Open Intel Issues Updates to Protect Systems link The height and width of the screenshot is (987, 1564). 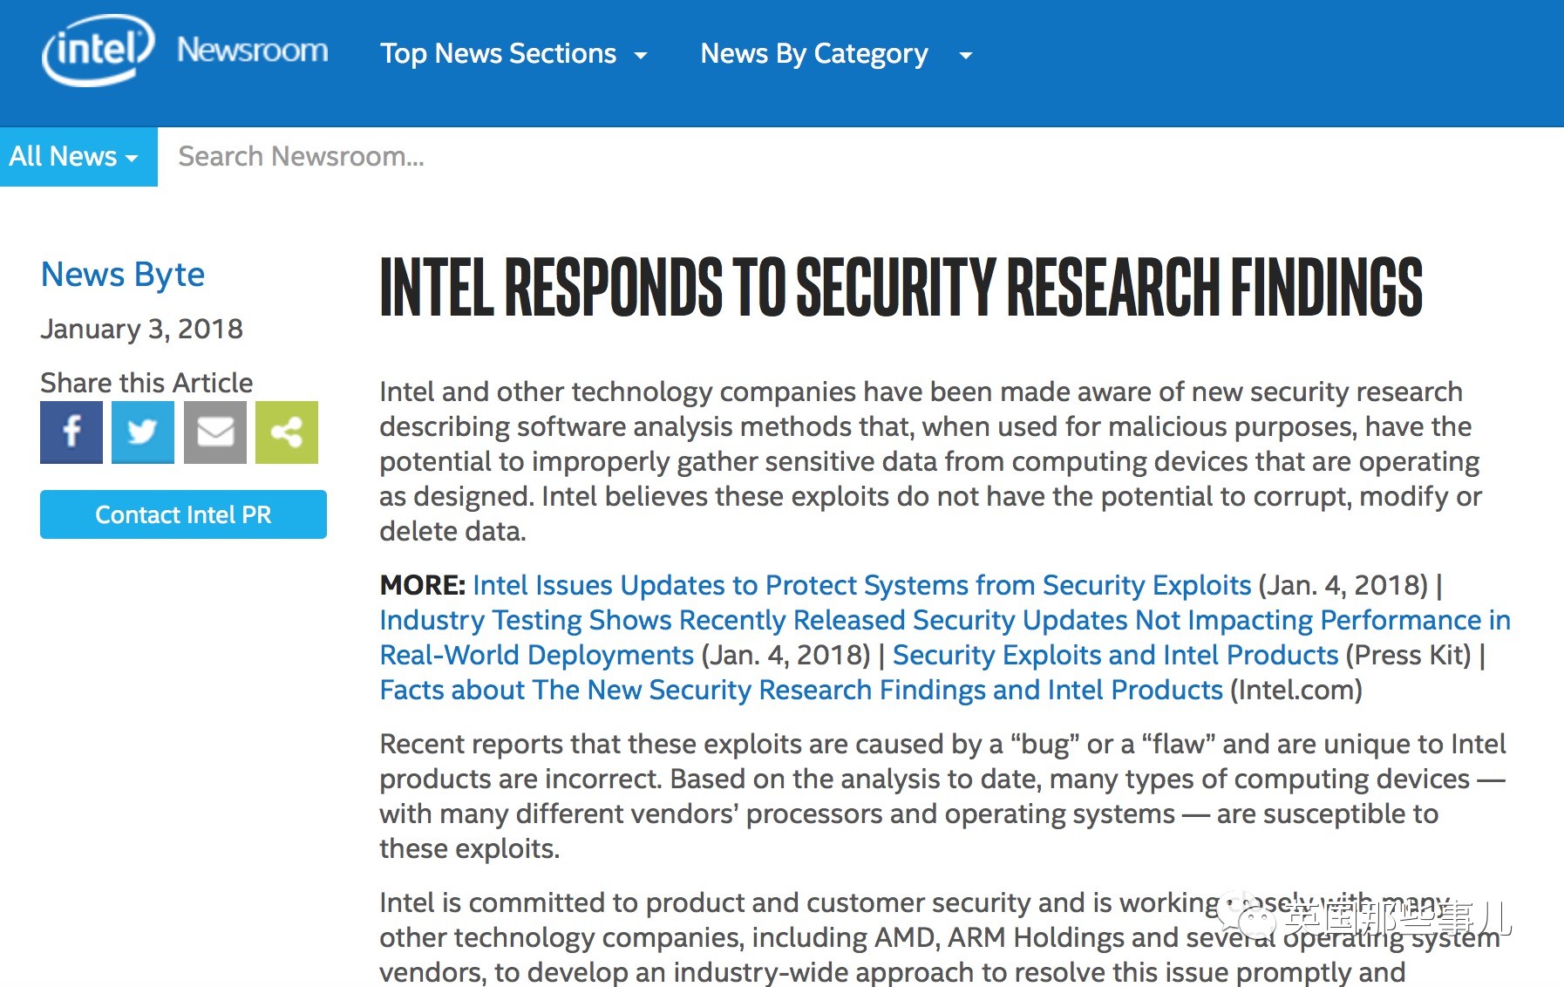pyautogui.click(x=861, y=585)
